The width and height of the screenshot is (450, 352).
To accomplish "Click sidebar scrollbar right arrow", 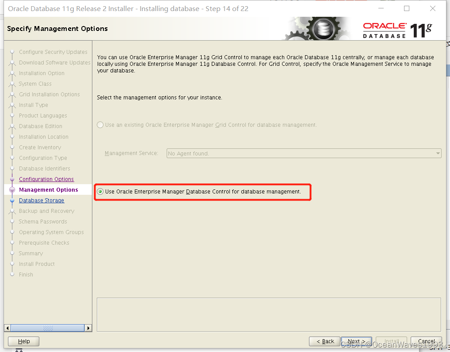I will pos(88,328).
